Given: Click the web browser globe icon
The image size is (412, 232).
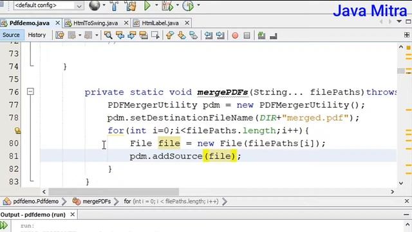Looking at the screenshot, I should [95, 6].
